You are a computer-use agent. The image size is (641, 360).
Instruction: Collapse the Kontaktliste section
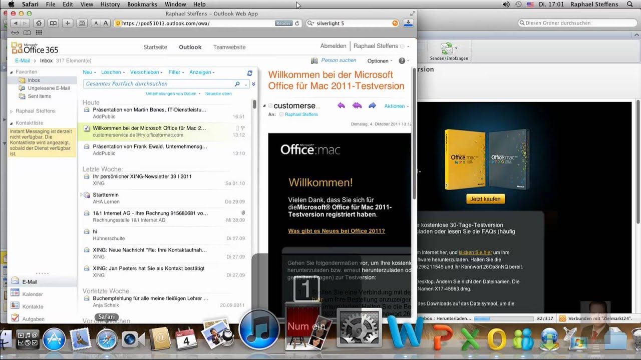pyautogui.click(x=11, y=123)
